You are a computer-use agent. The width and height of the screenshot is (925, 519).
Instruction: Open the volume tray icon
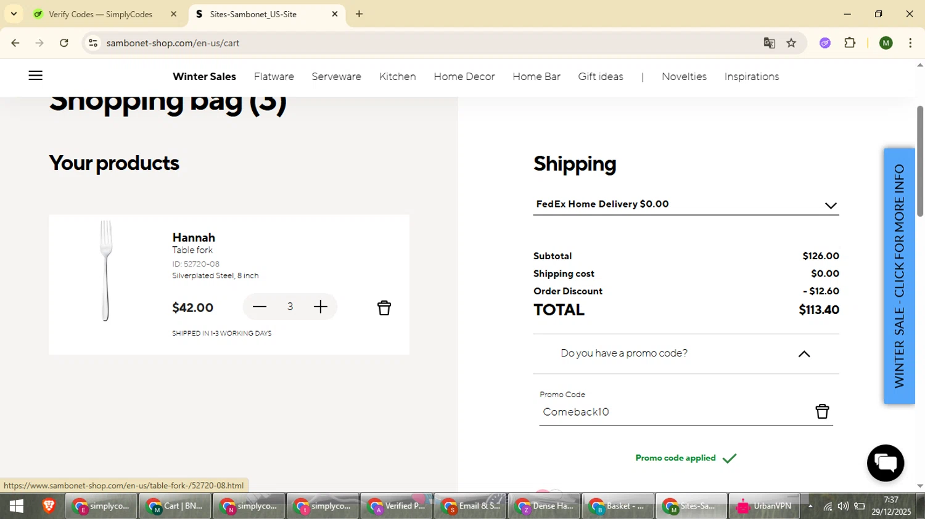click(x=843, y=506)
